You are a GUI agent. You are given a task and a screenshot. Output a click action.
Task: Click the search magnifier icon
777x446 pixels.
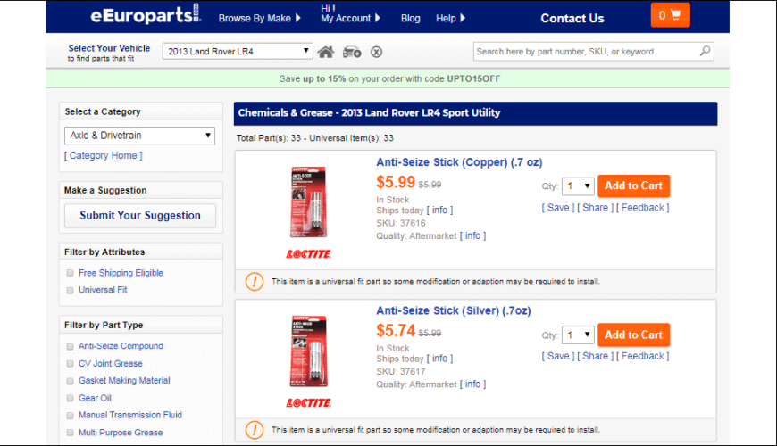click(x=705, y=51)
